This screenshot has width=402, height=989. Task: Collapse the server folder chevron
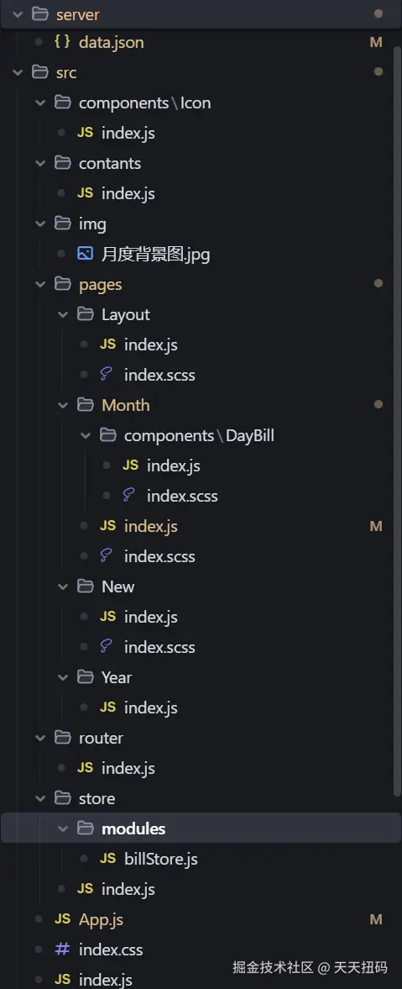point(18,13)
